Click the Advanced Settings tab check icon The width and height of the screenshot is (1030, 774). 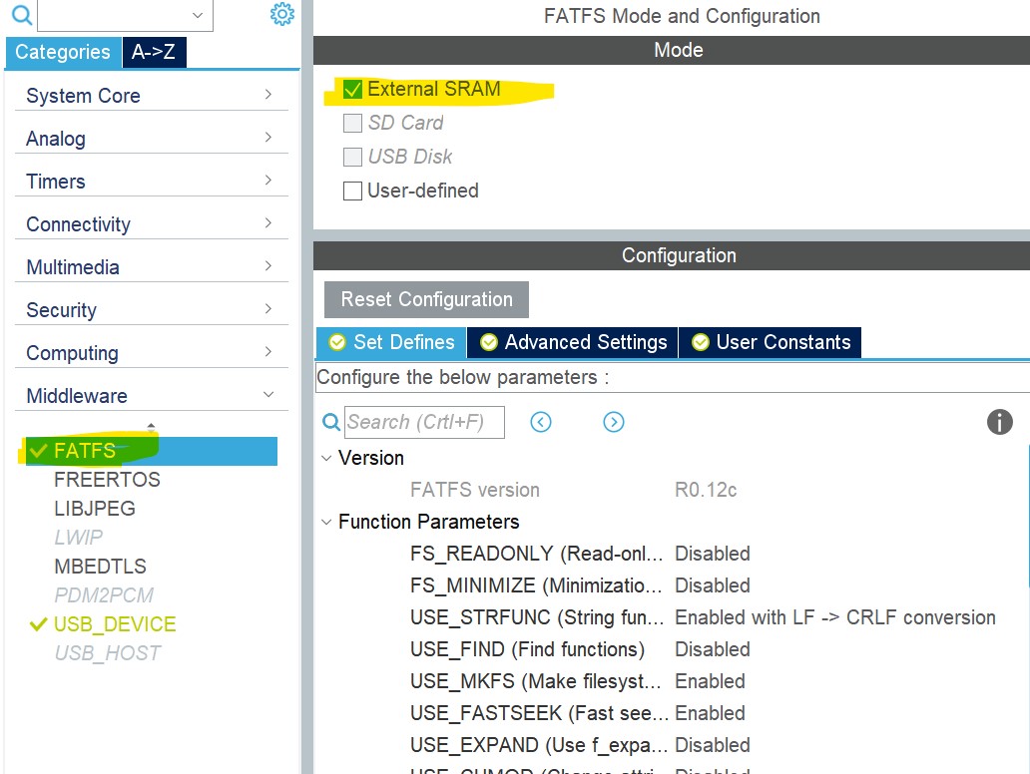(x=489, y=342)
